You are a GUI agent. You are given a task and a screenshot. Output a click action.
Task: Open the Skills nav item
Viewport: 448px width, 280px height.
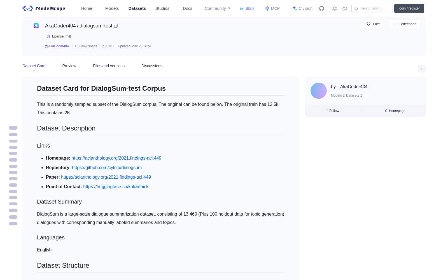pyautogui.click(x=247, y=8)
